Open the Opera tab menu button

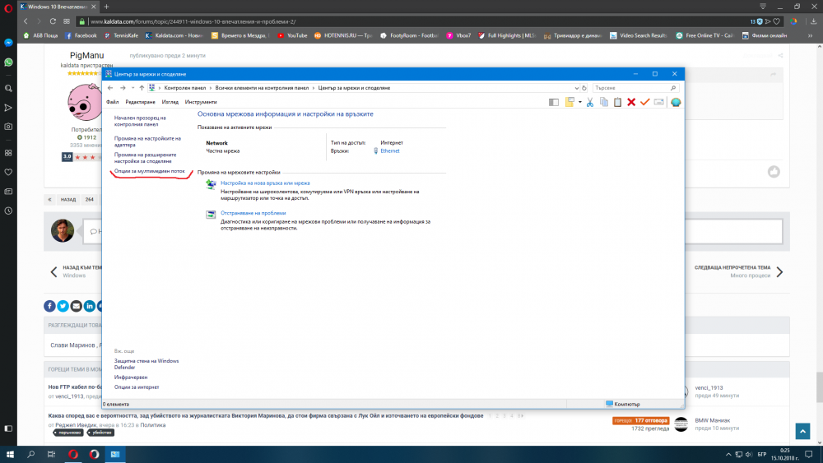tap(763, 7)
